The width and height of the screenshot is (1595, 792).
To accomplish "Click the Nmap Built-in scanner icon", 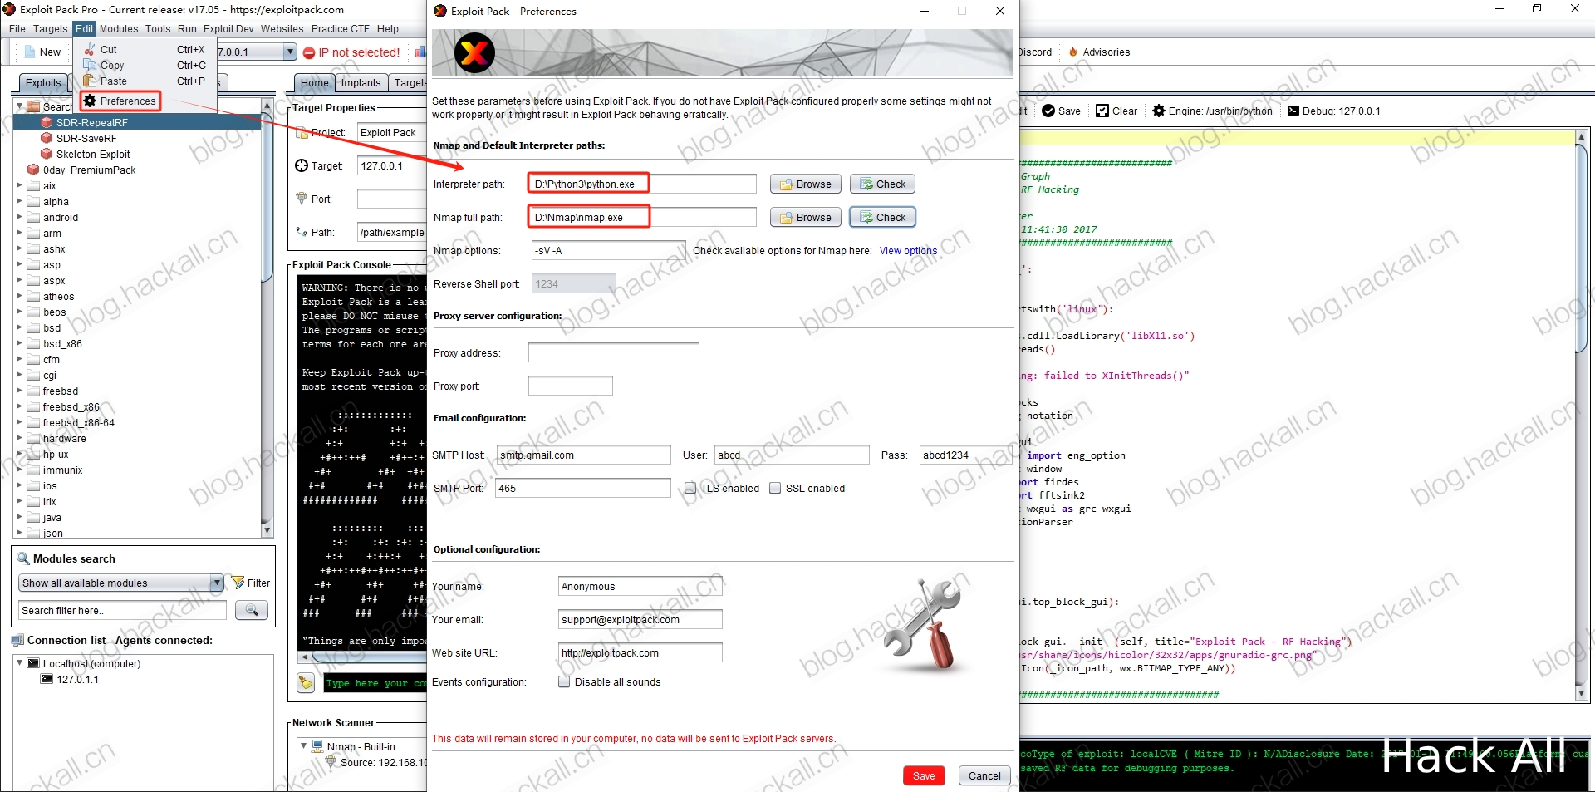I will click(317, 746).
